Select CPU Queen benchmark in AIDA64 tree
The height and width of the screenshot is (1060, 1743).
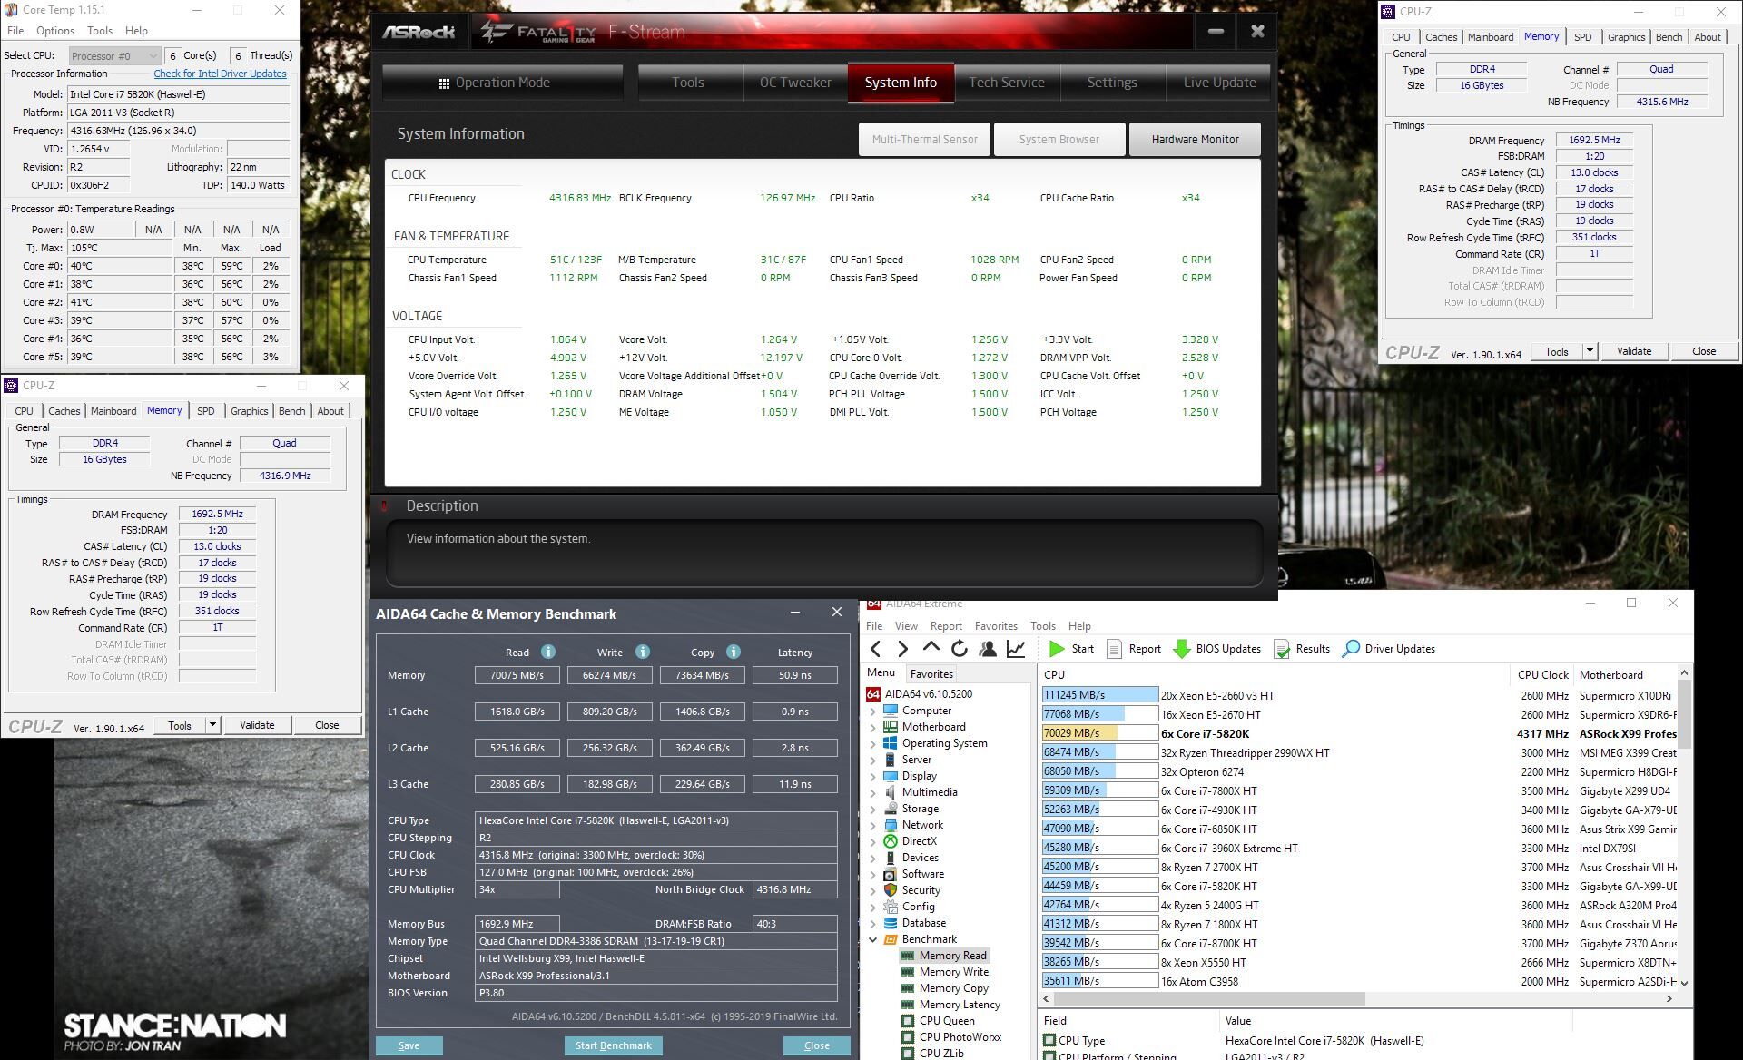point(947,1021)
